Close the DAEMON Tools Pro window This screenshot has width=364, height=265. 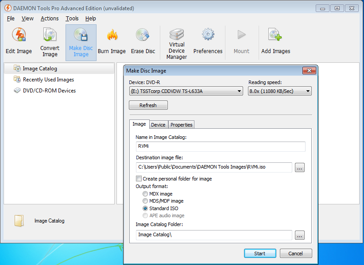(x=352, y=8)
